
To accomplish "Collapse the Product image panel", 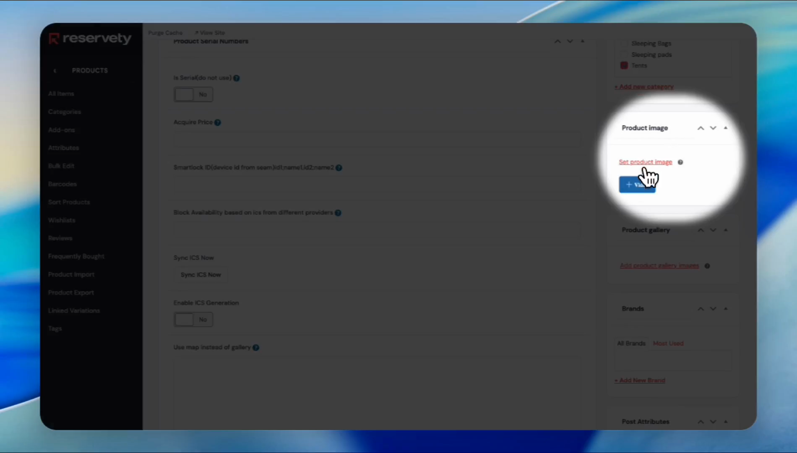I will (726, 128).
